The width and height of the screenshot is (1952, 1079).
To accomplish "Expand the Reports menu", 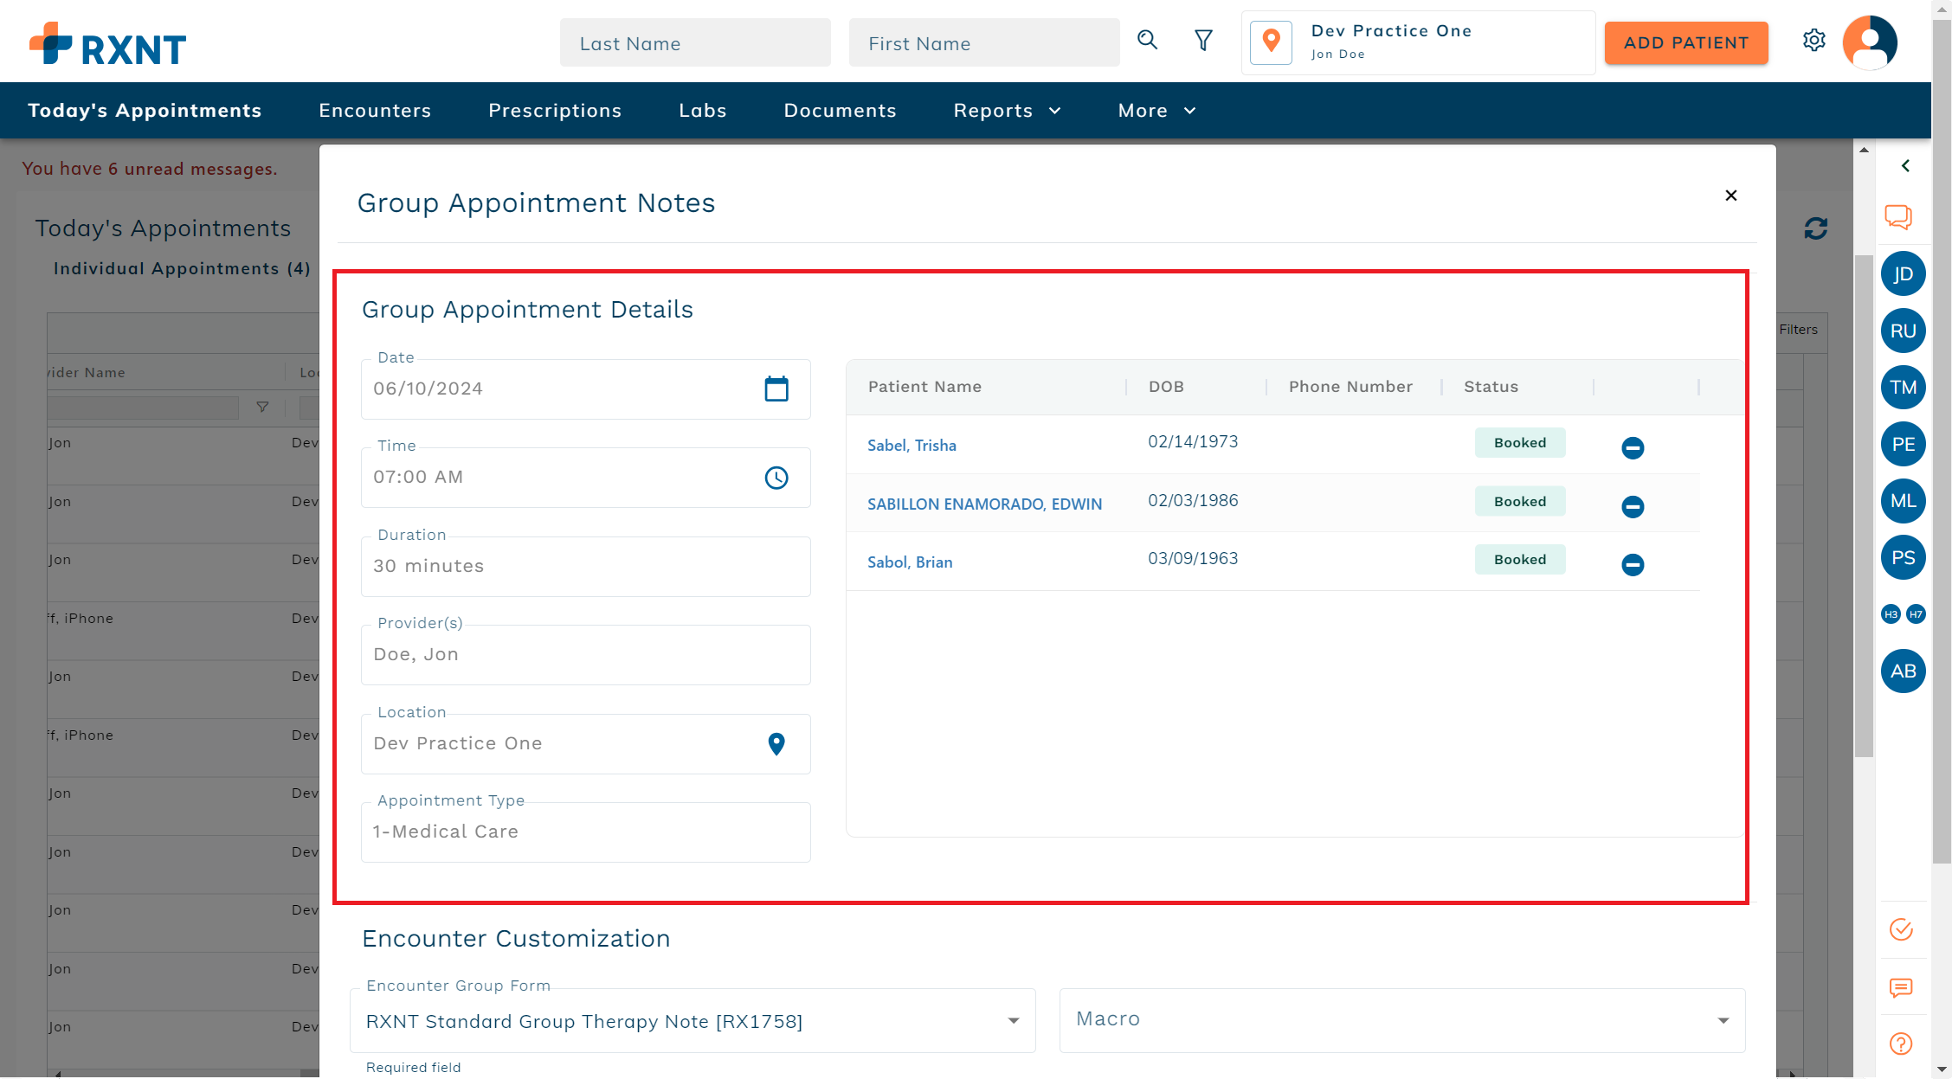I will pyautogui.click(x=1007, y=111).
